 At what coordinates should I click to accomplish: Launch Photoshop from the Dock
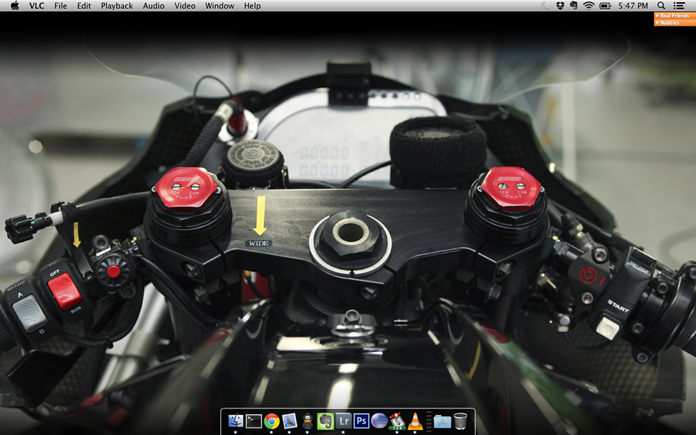point(361,421)
